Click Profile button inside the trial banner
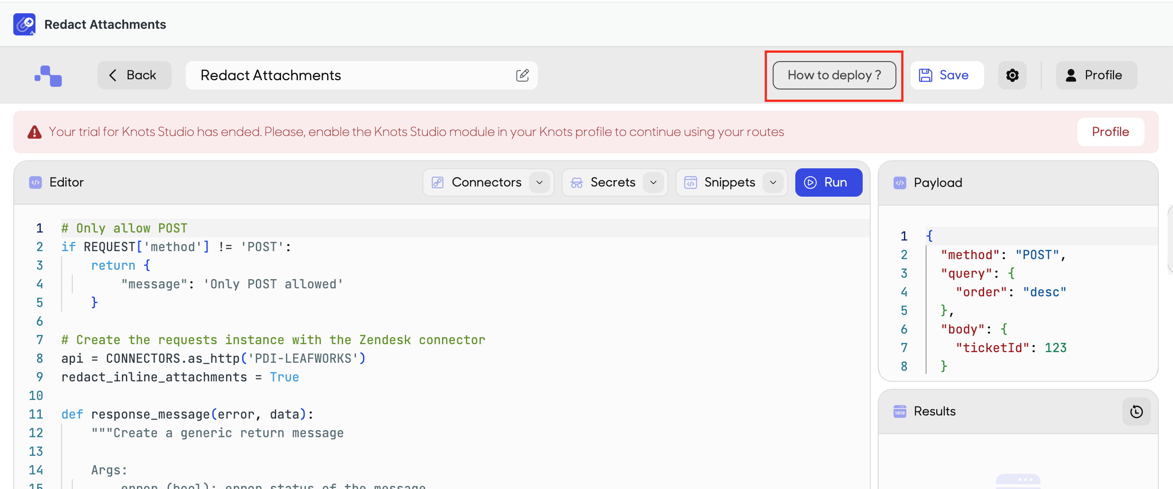This screenshot has width=1173, height=489. [1110, 132]
